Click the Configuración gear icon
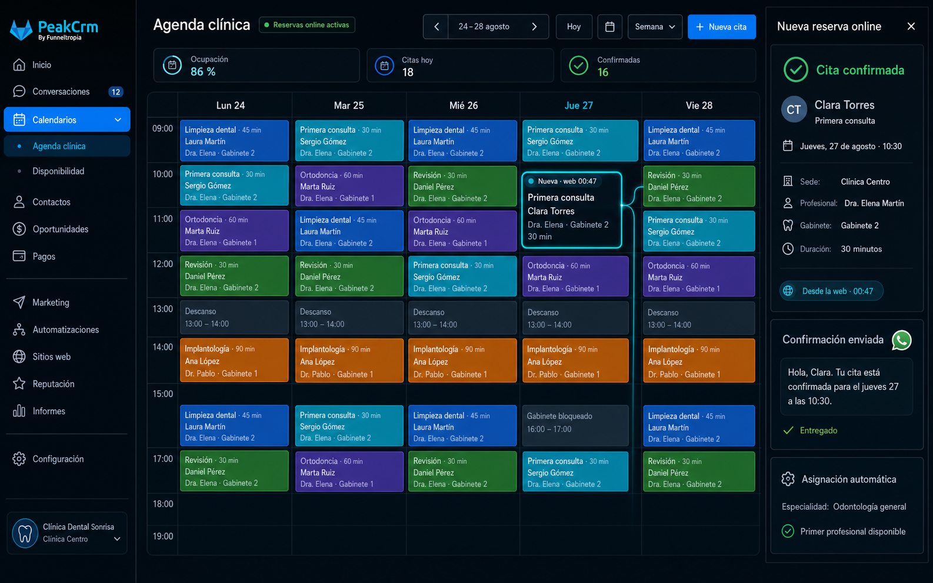Image resolution: width=933 pixels, height=583 pixels. 19,459
